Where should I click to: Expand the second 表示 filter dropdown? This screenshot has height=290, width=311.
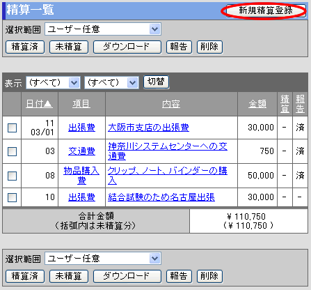pyautogui.click(x=111, y=82)
